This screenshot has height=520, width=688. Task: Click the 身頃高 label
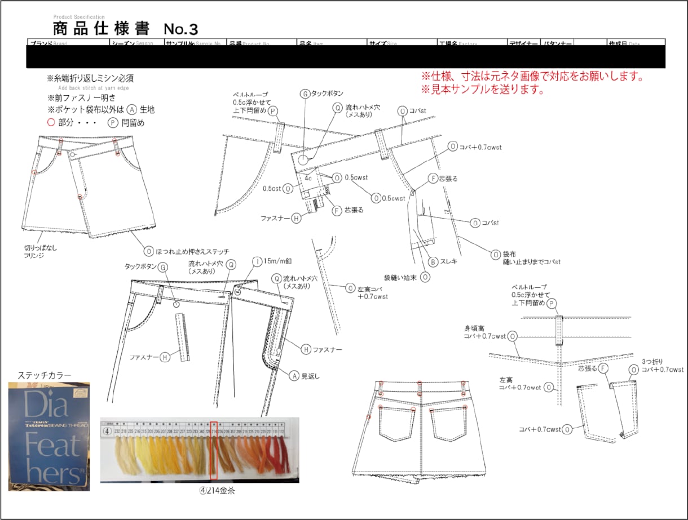click(x=474, y=328)
